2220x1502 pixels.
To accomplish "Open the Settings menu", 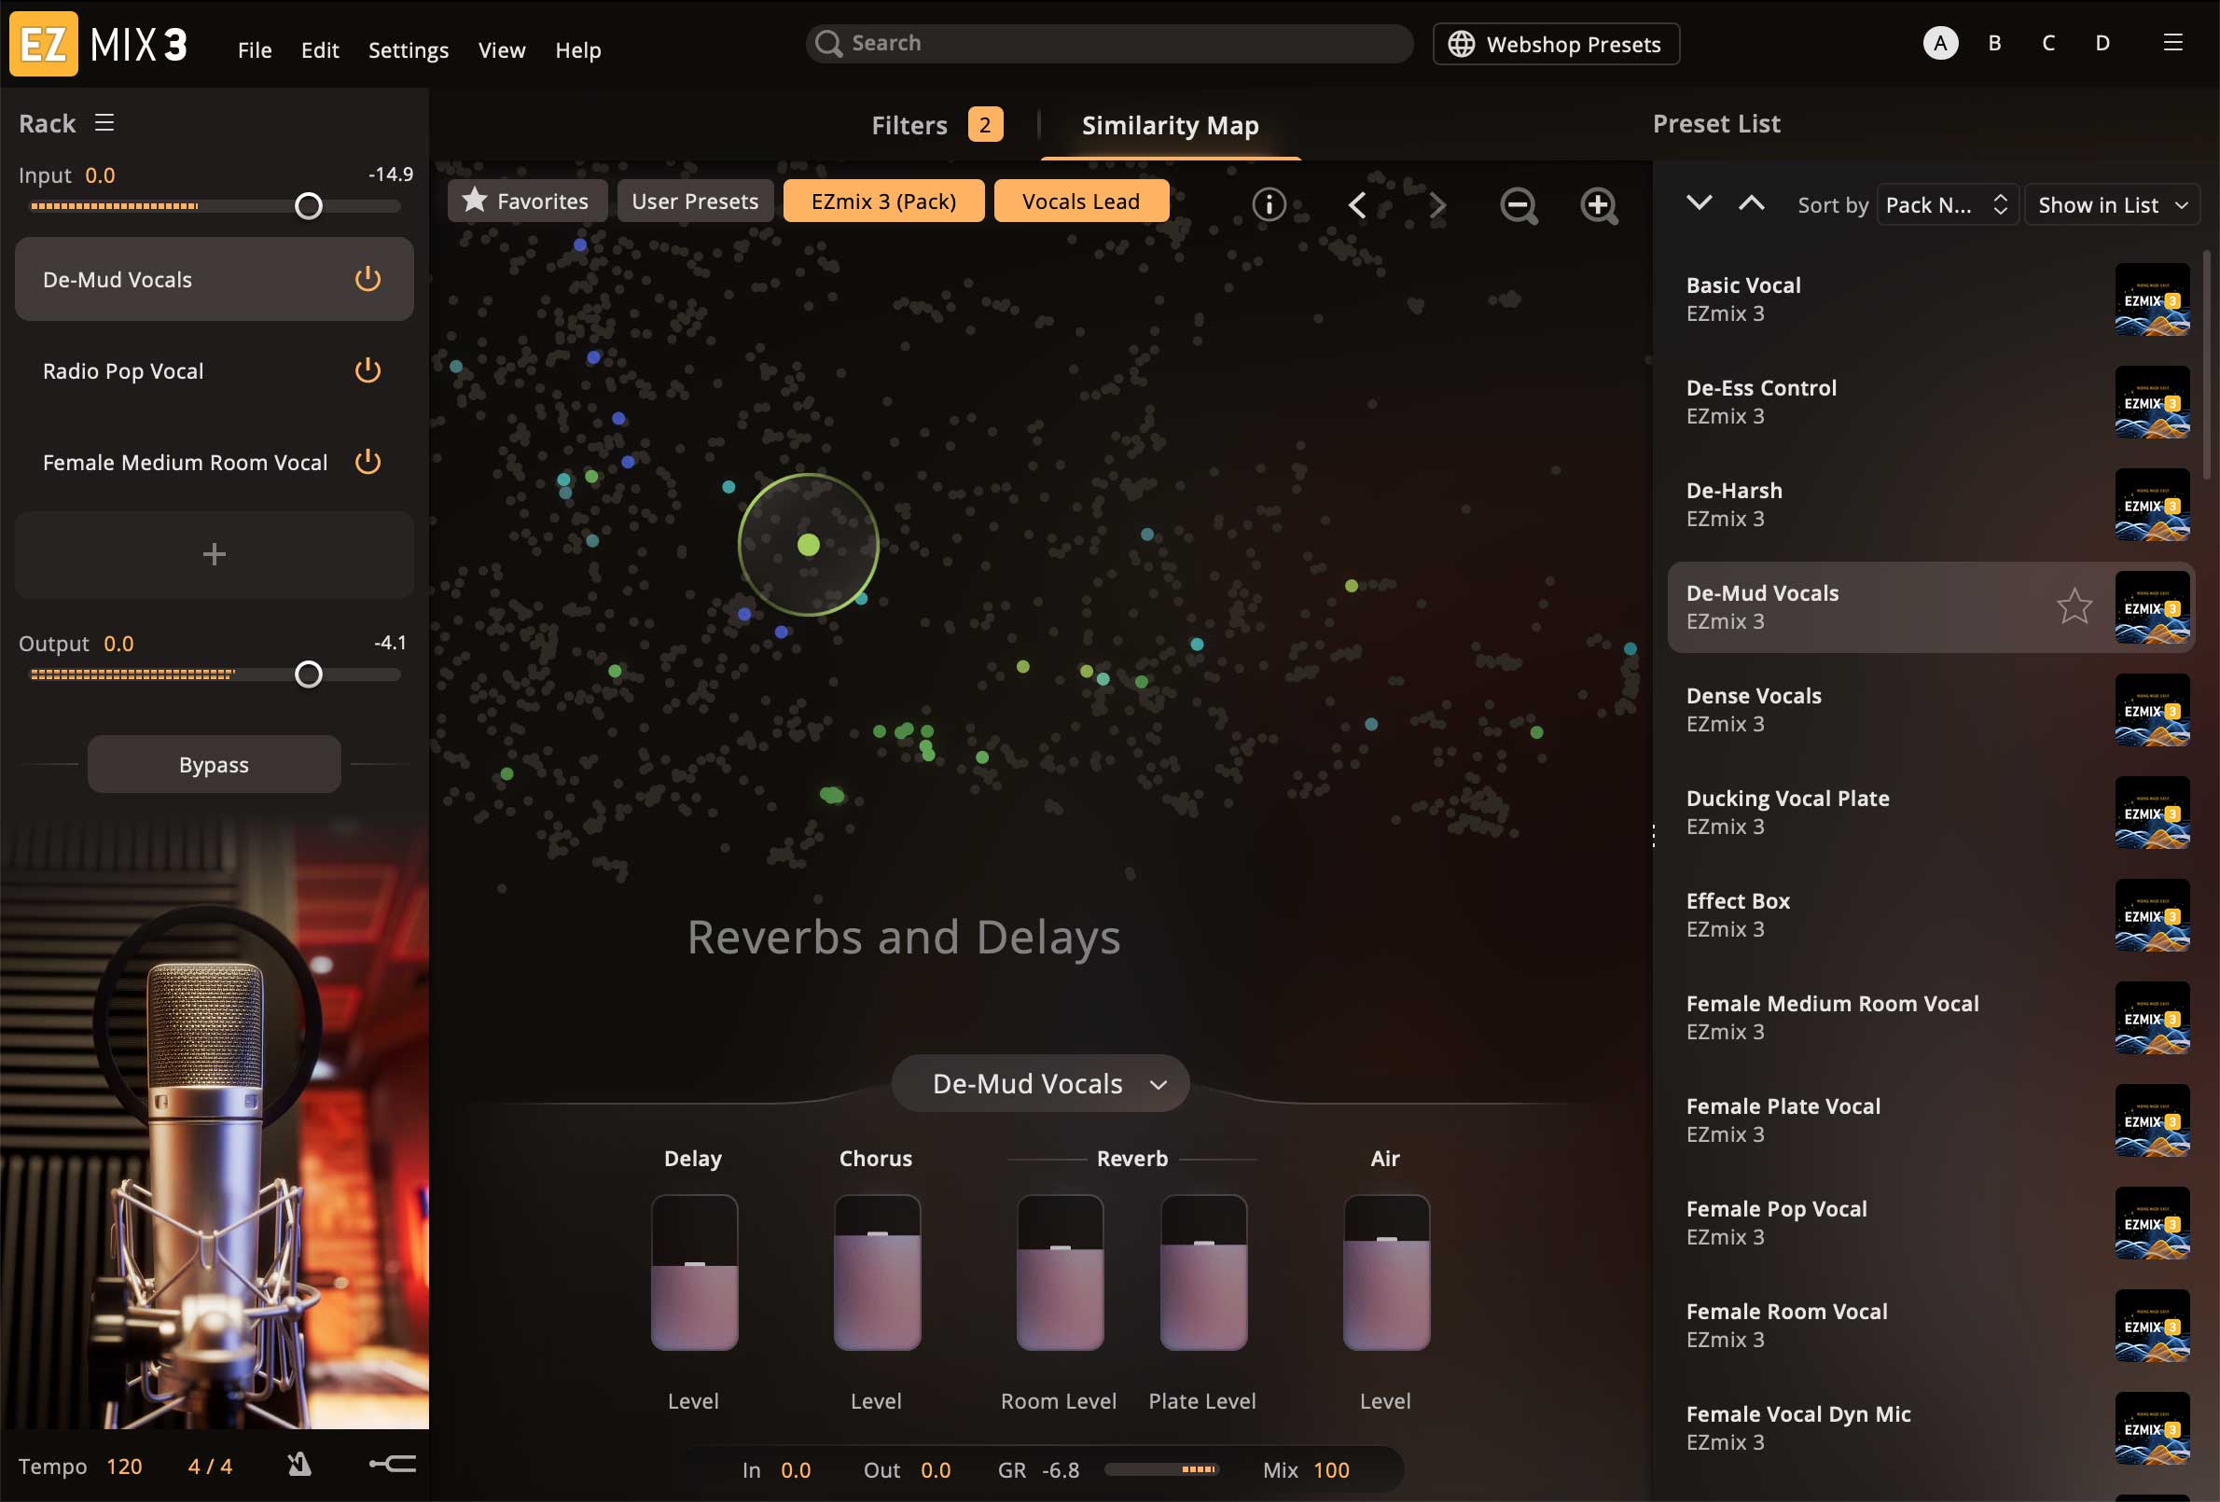I will click(408, 49).
